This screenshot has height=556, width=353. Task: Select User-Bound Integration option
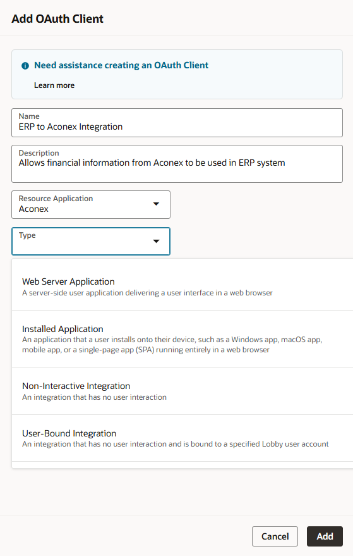point(182,438)
